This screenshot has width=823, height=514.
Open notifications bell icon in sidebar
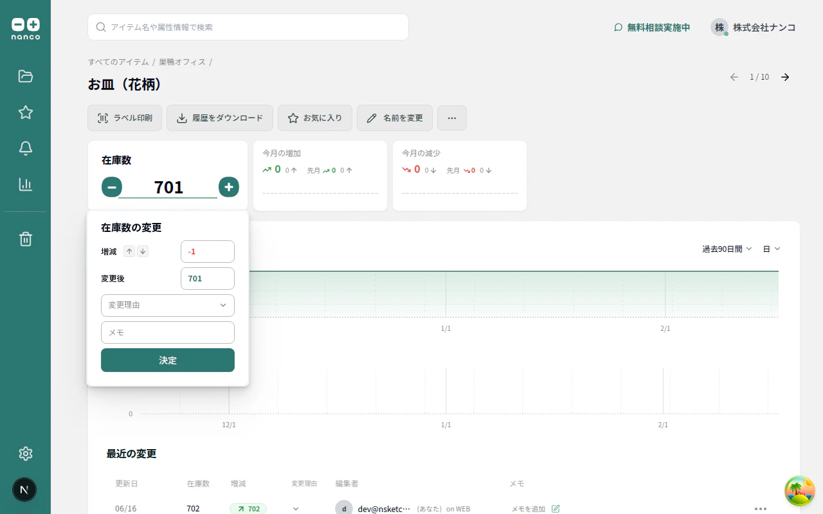[26, 148]
